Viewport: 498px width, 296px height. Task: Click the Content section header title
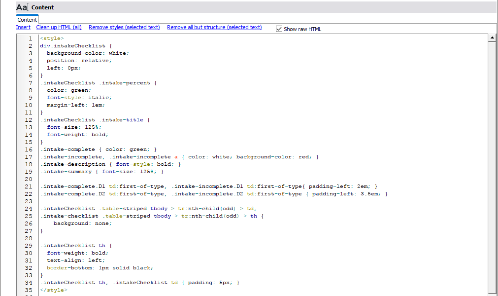pos(43,7)
